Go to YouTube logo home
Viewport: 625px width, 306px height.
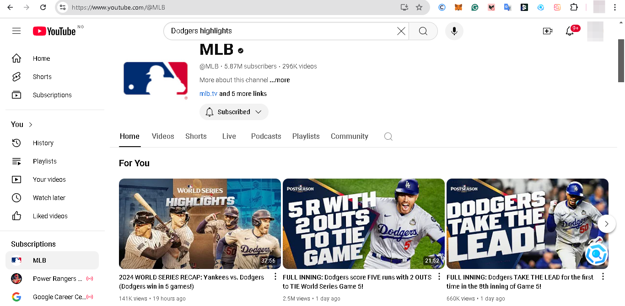pyautogui.click(x=54, y=31)
